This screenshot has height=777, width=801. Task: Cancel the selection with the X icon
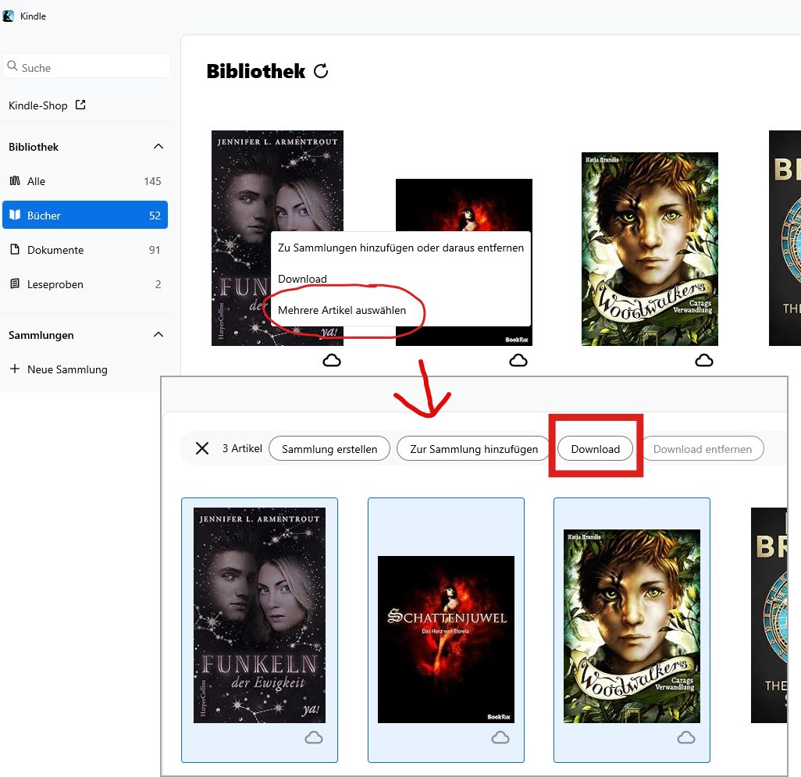click(202, 448)
